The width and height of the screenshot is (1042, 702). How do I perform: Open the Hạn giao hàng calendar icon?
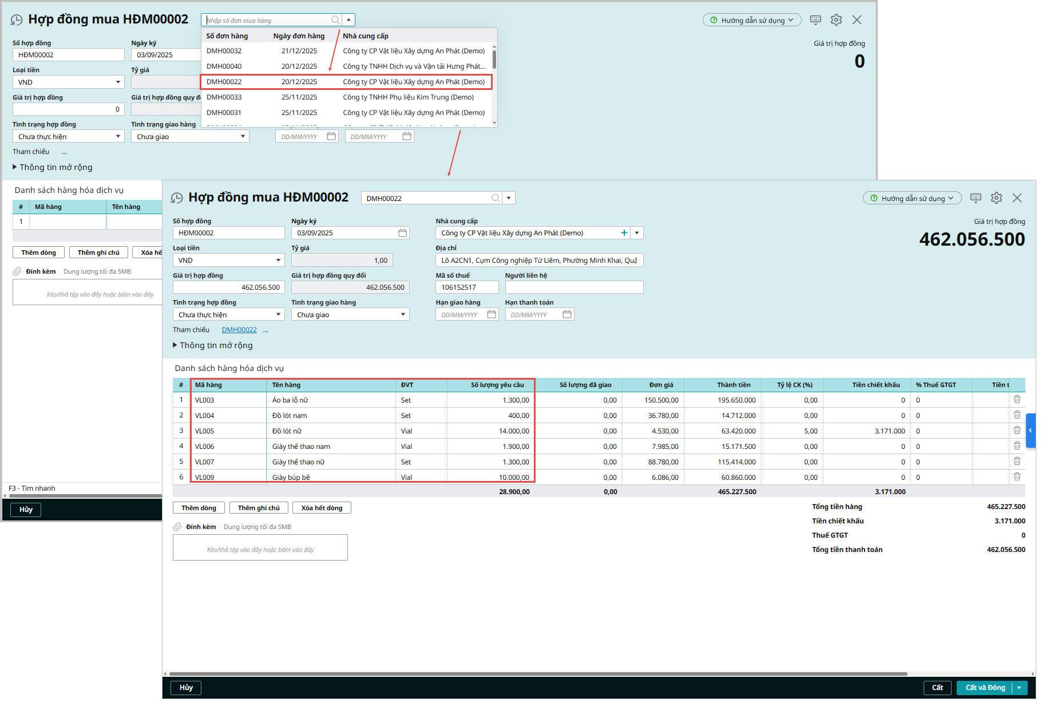(492, 314)
